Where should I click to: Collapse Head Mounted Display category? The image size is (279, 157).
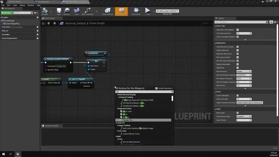[118, 95]
